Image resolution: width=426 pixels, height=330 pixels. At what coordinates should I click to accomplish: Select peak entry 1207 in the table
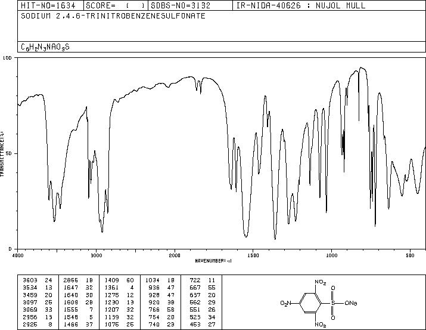point(119,310)
